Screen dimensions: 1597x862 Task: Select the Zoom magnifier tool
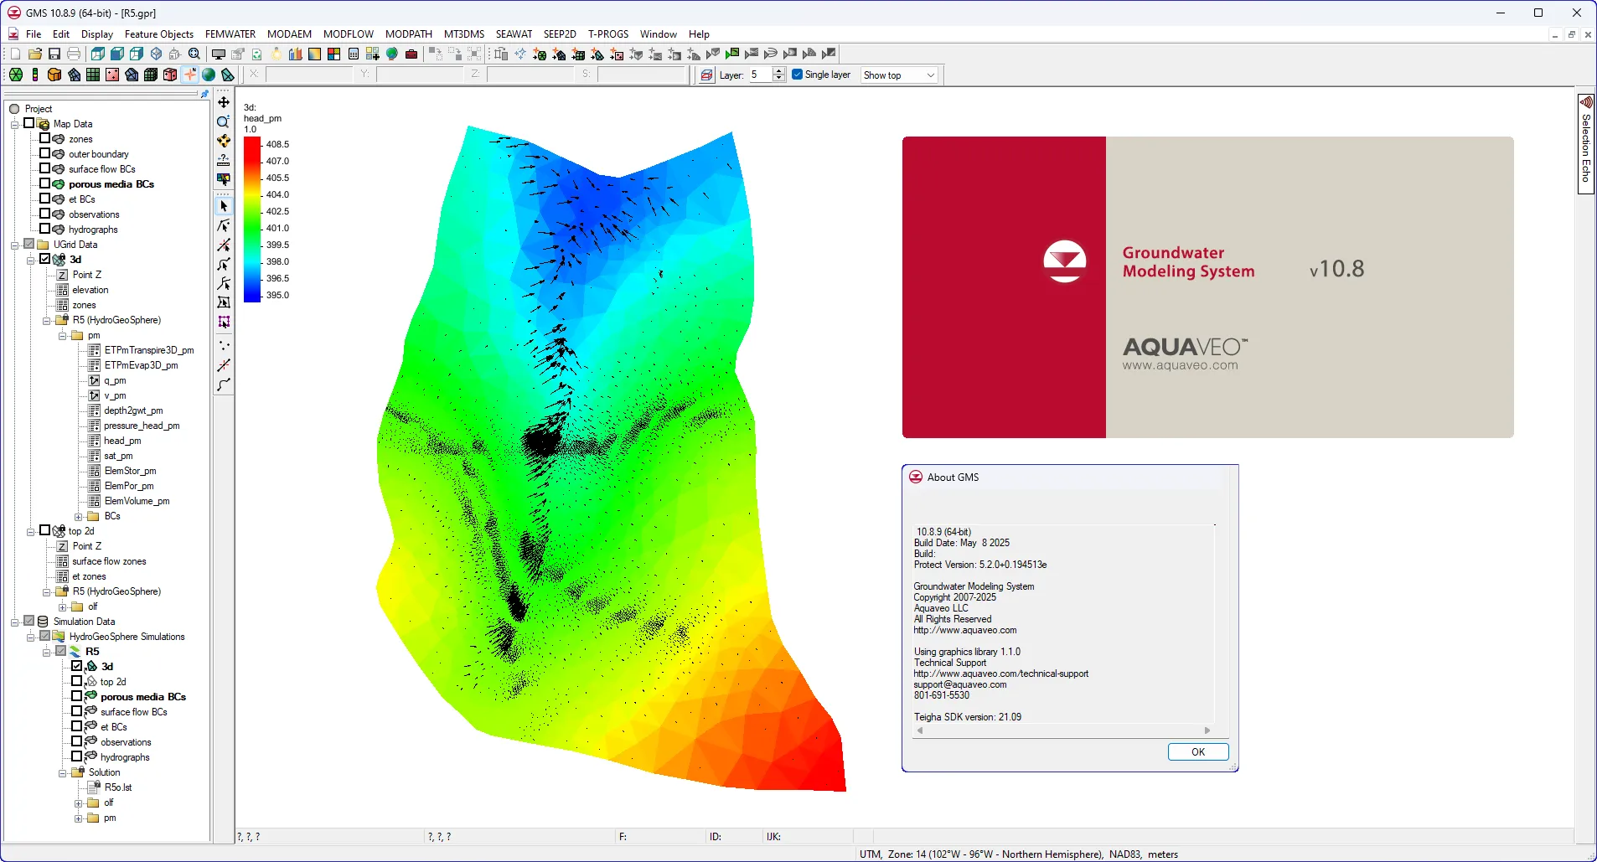(x=224, y=121)
